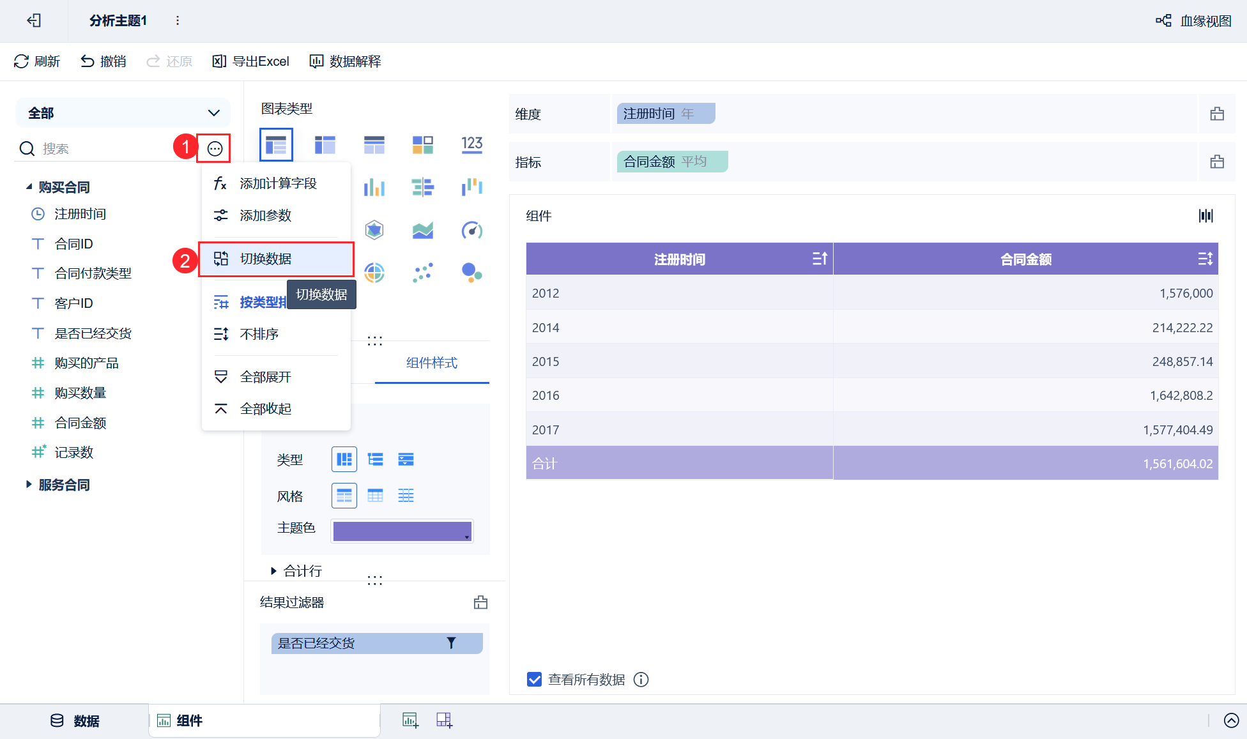Click the sort icon in 注册时间 header
1247x739 pixels.
[820, 259]
